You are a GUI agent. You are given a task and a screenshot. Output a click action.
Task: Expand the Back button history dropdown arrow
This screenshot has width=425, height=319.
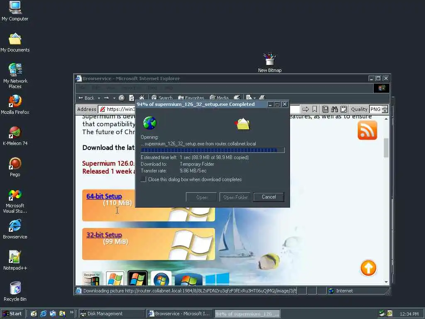tap(99, 98)
